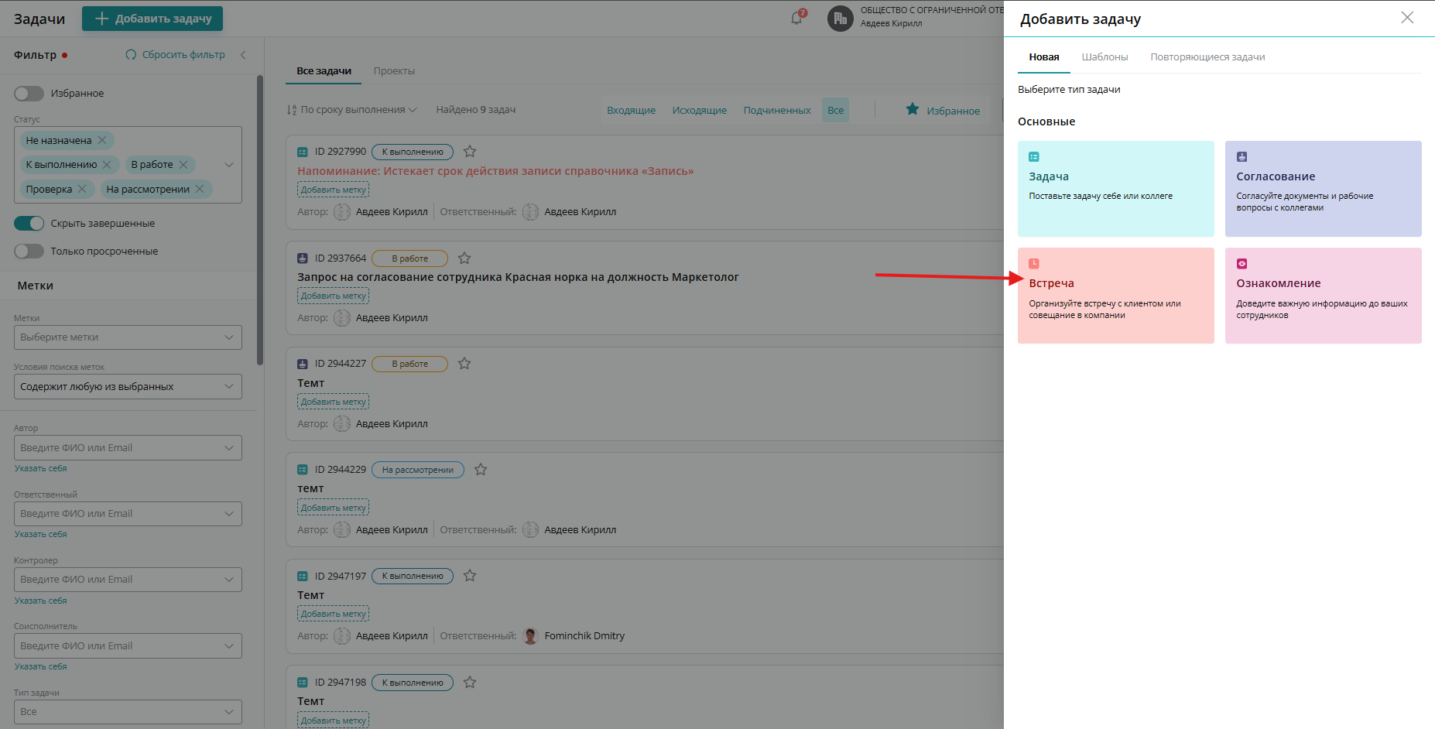Choose the Встреча task type card
Screen dimensions: 1435x729
pyautogui.click(x=1116, y=296)
